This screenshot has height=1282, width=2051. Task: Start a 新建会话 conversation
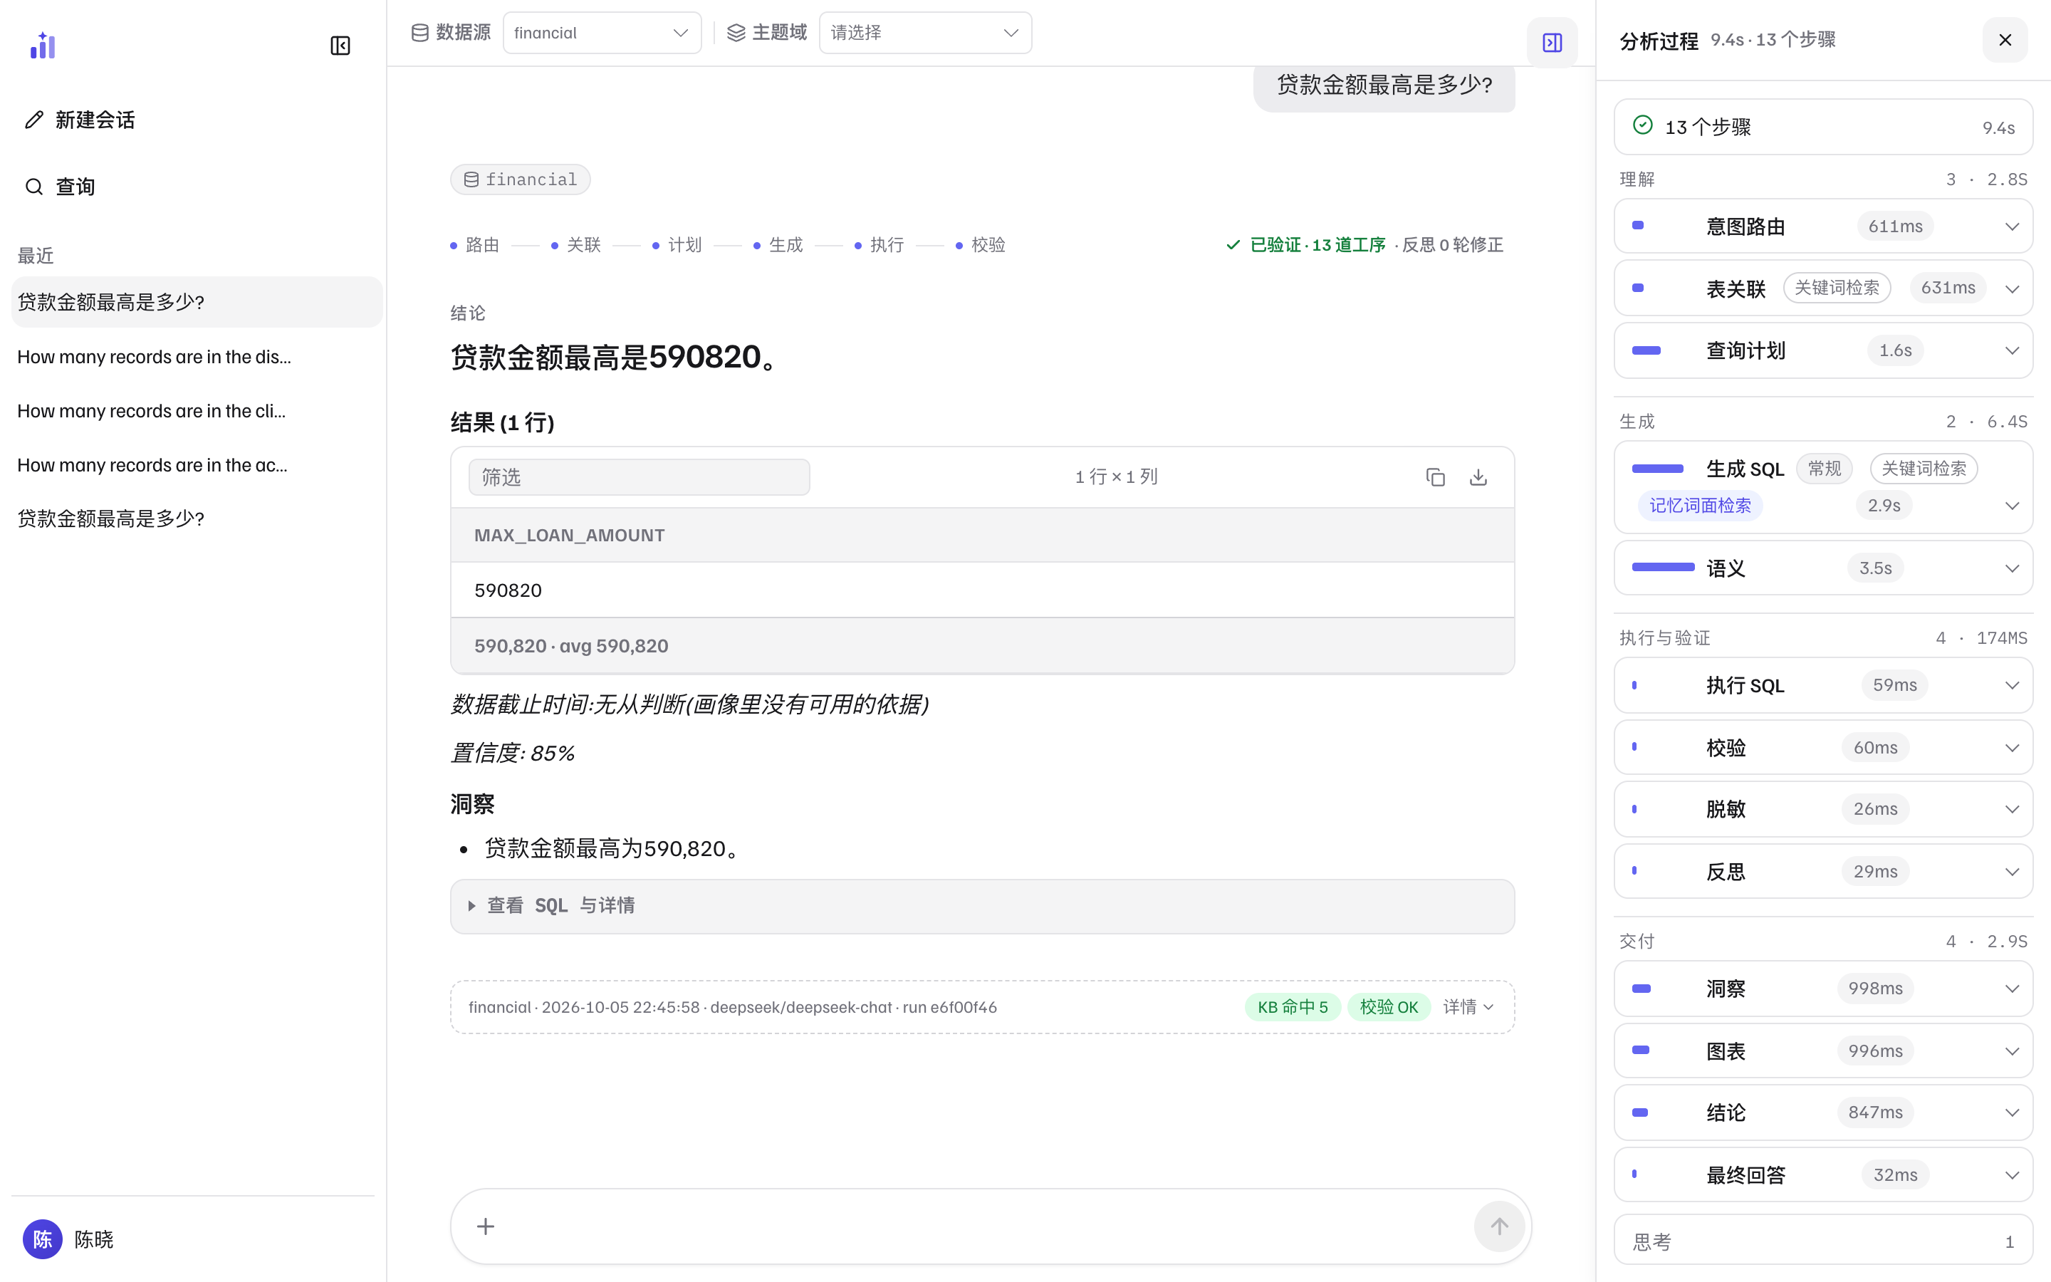[x=95, y=120]
